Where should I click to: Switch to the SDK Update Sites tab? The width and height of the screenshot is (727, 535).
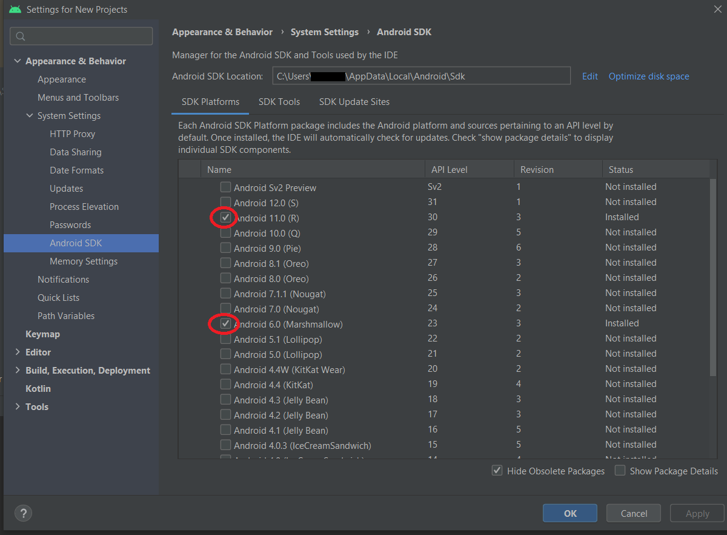pos(354,102)
